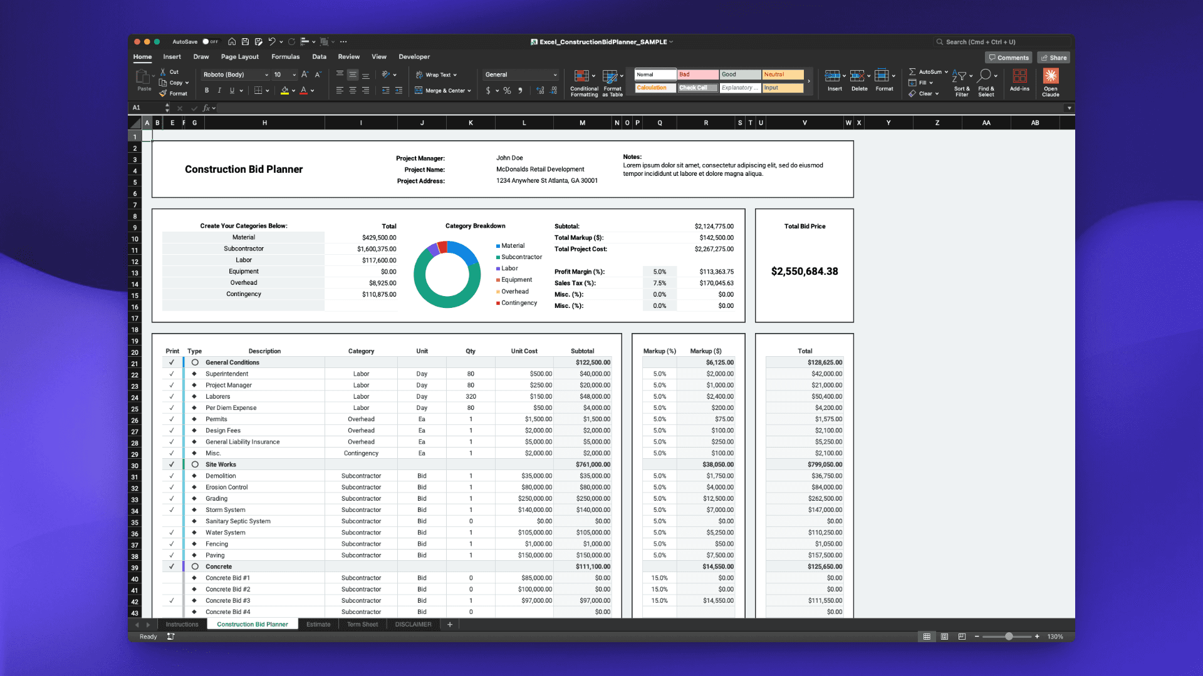Screen dimensions: 1203x676
Task: Open the Developer ribbon tab
Action: click(414, 57)
